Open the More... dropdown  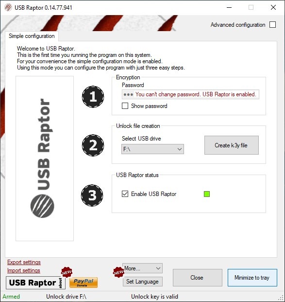[x=143, y=268]
